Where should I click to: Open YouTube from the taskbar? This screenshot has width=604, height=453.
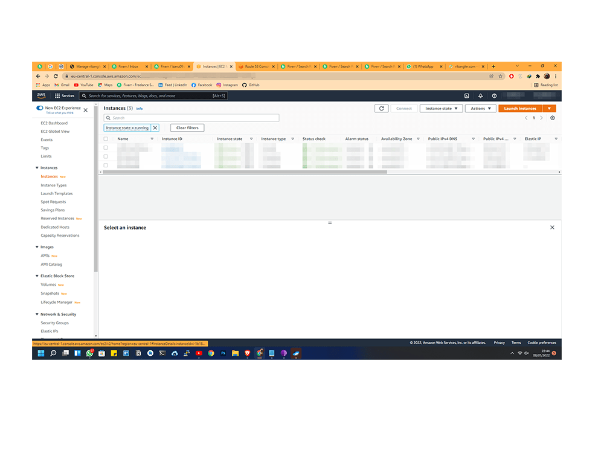click(x=199, y=353)
